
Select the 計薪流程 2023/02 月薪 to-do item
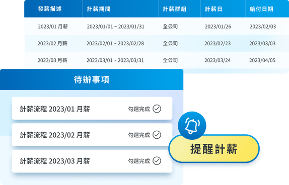click(x=92, y=135)
